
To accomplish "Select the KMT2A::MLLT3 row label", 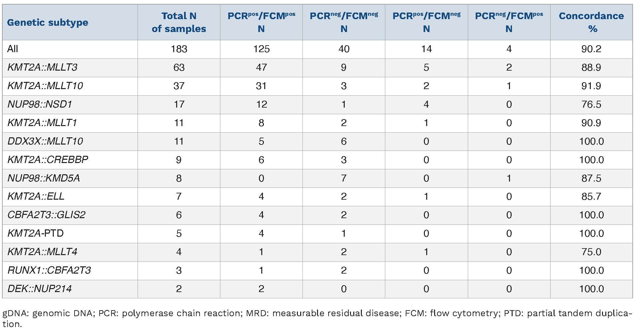I will (x=43, y=68).
